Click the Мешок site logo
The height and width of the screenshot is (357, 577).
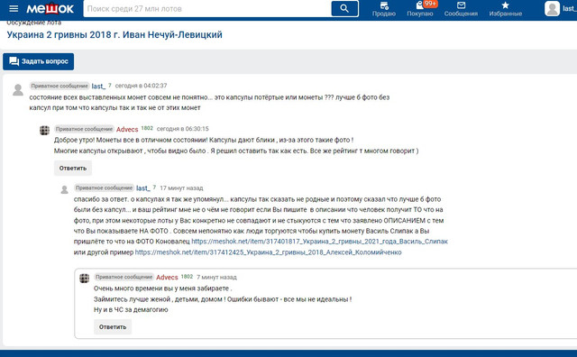click(50, 8)
